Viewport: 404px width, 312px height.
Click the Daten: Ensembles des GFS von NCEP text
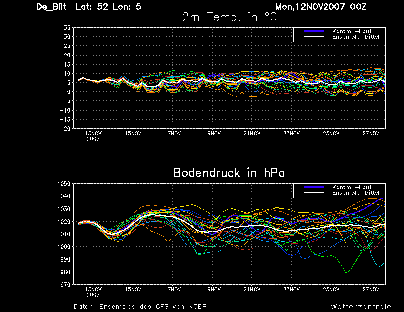140,306
